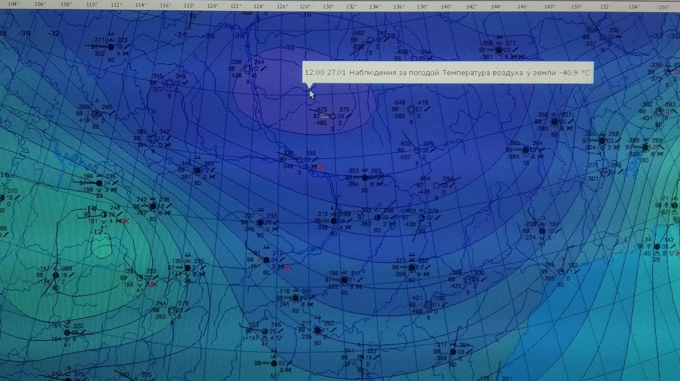680x381 pixels.
Task: Click the station circle labeled -500
Action: [417, 151]
